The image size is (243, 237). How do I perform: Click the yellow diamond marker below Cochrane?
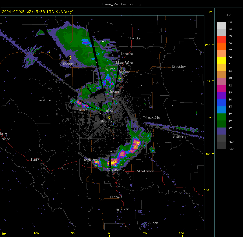(x=96, y=166)
